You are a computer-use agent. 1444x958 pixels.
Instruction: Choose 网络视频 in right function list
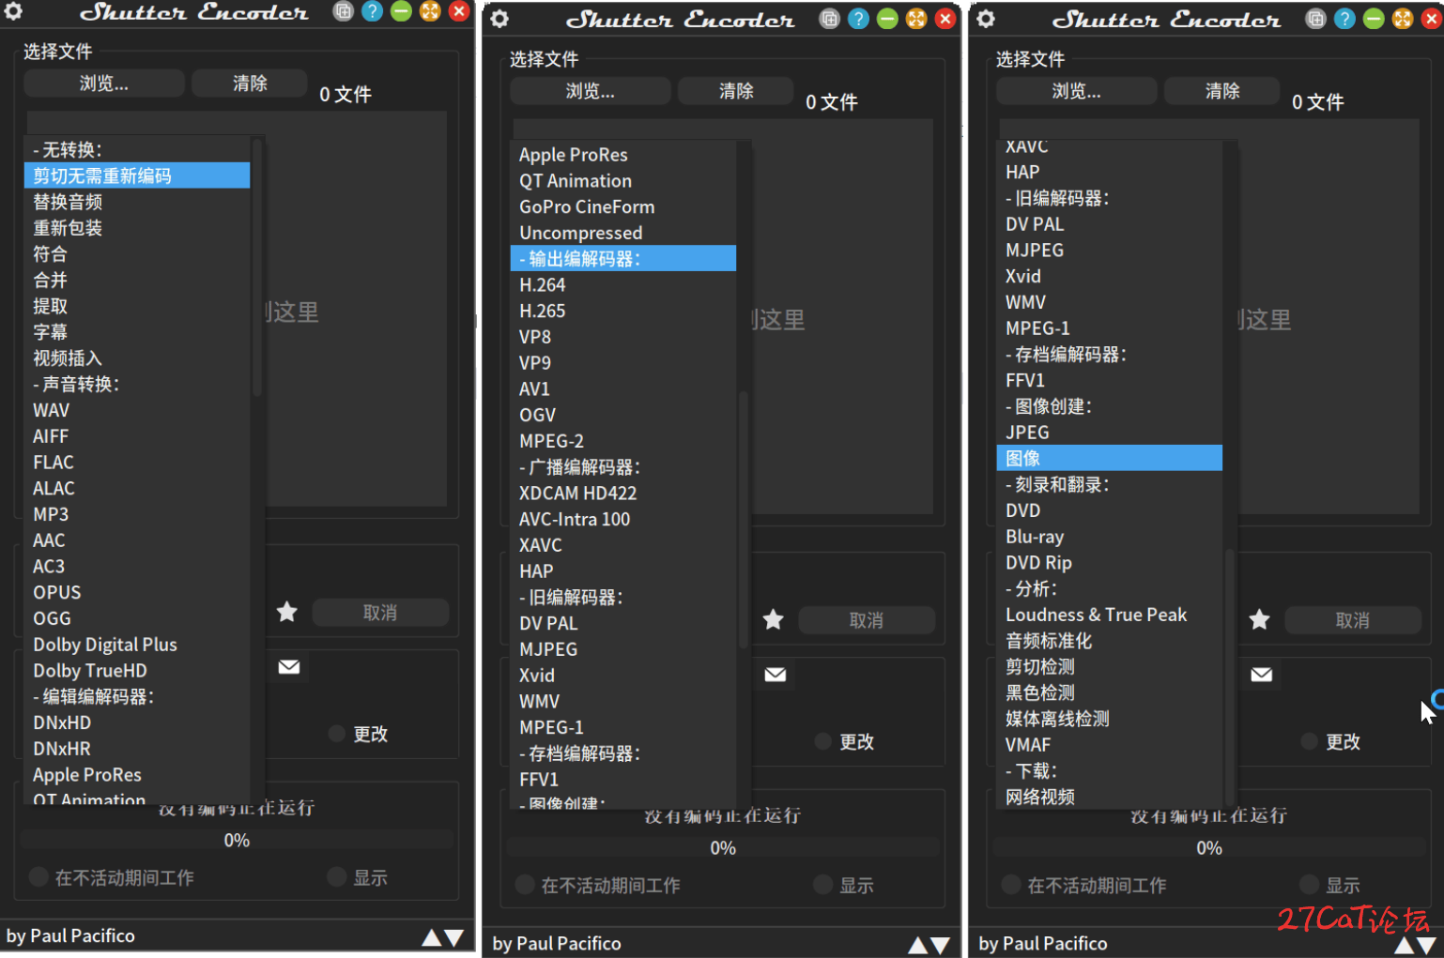click(1110, 797)
